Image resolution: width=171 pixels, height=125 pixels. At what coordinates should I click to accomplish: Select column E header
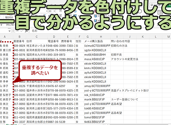tap(68, 37)
